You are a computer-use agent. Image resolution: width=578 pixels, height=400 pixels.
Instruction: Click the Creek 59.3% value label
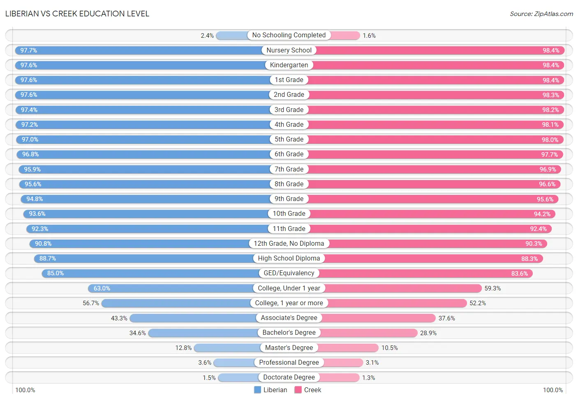(492, 288)
